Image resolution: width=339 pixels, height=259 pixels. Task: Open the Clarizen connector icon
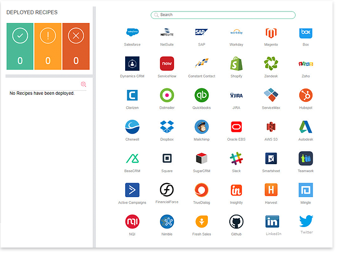coord(132,95)
